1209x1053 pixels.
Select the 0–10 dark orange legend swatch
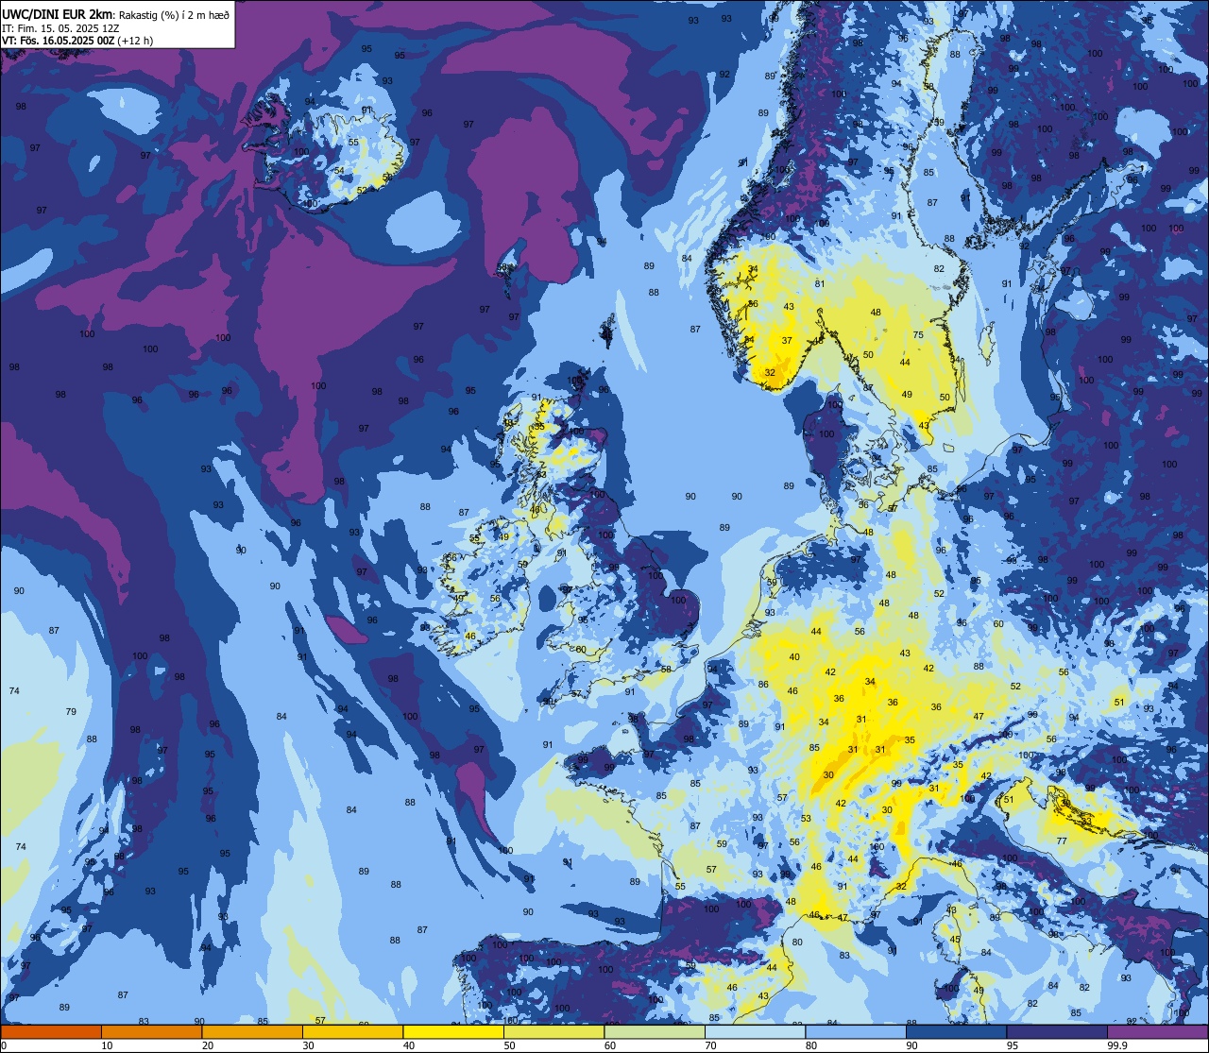[51, 1031]
